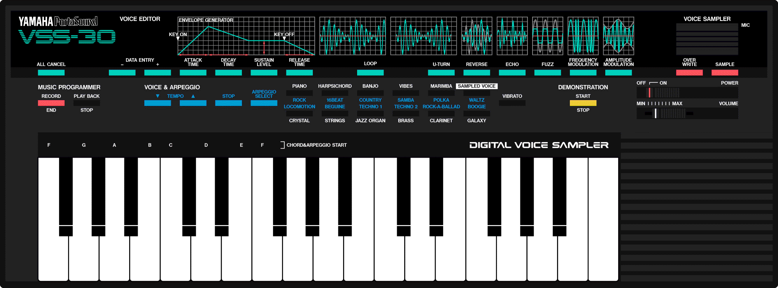Select the MARIMBA / POLKA voice button
The image size is (778, 288).
[441, 93]
